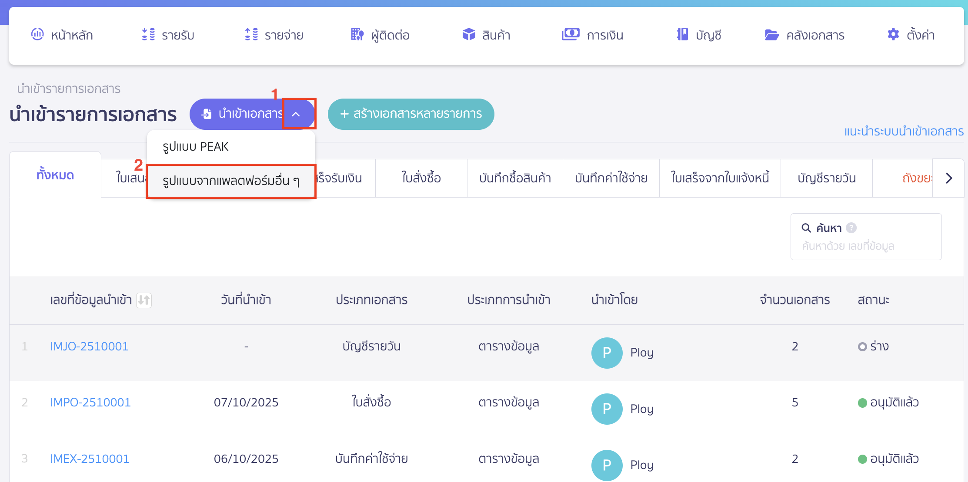Select the การเงิน finance icon
Viewport: 968px width, 482px height.
[571, 34]
